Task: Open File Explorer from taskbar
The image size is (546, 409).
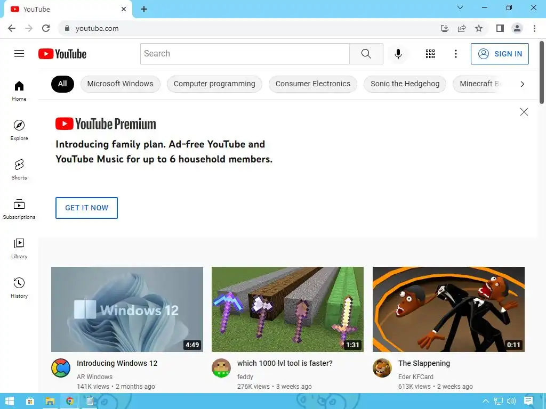Action: pyautogui.click(x=50, y=401)
